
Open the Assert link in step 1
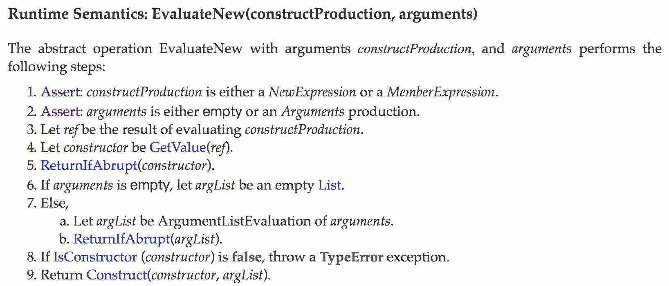pos(61,92)
